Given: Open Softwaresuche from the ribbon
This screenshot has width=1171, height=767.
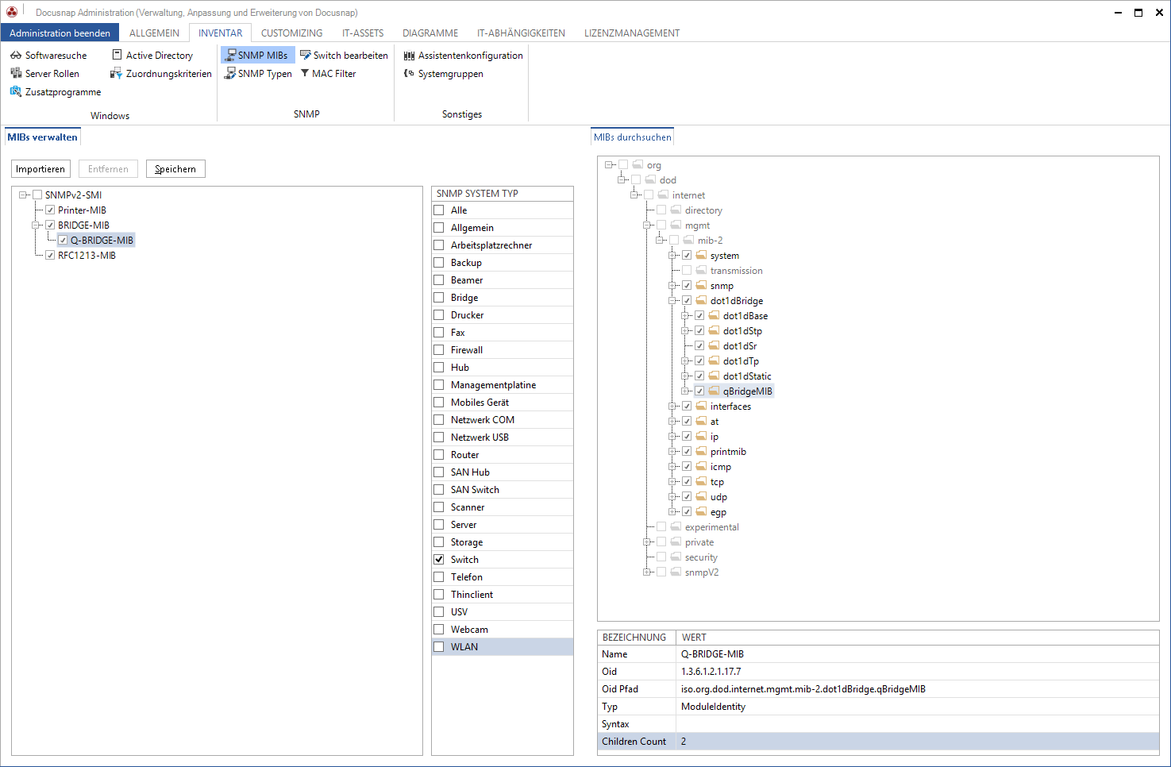Looking at the screenshot, I should click(x=48, y=56).
